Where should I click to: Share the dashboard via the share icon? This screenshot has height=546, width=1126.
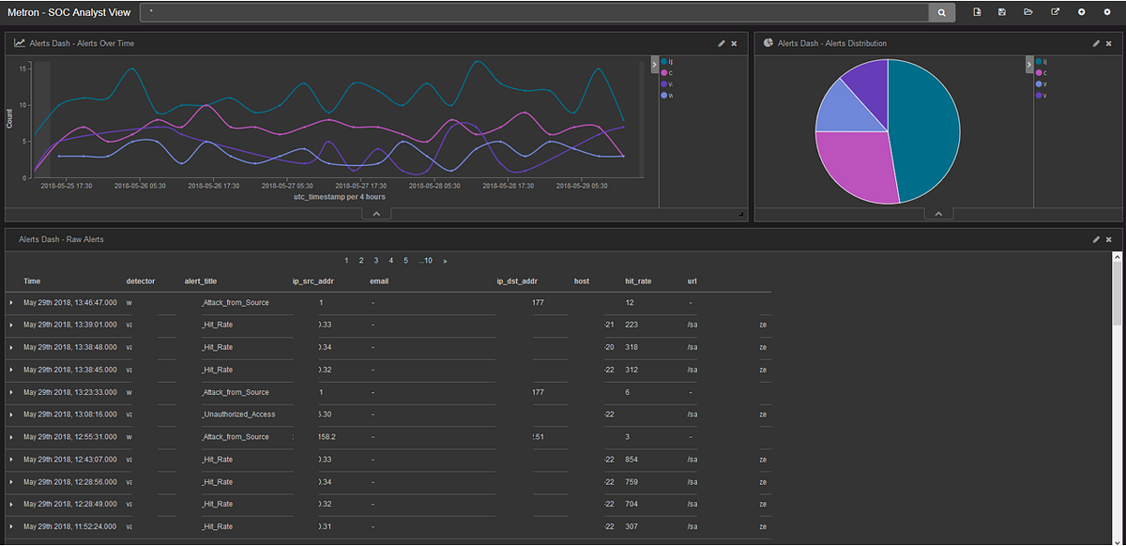tap(1054, 11)
